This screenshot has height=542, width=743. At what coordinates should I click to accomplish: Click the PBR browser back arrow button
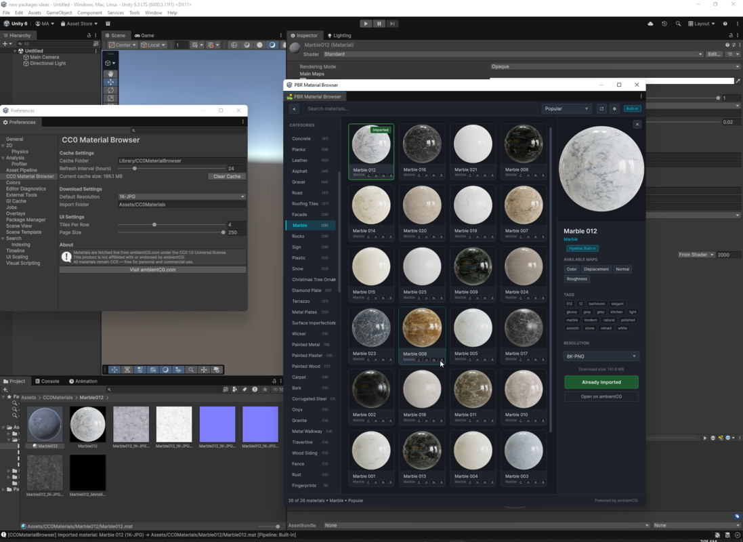click(x=294, y=108)
